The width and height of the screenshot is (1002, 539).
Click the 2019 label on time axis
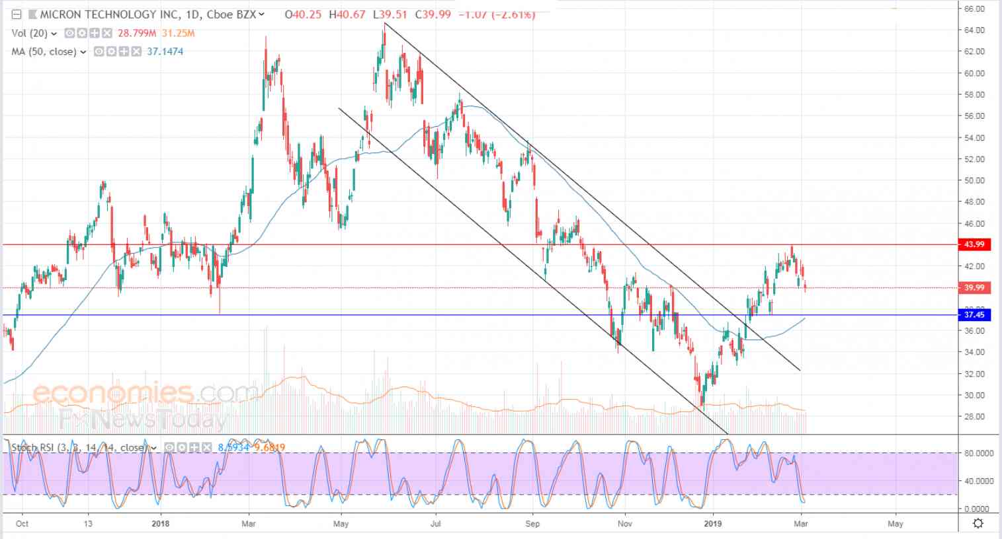click(x=713, y=524)
